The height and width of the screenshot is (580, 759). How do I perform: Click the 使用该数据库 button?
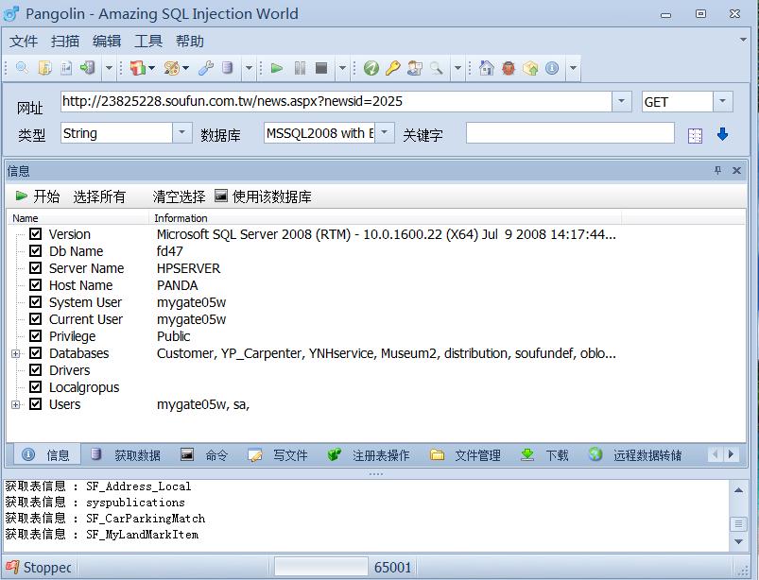pyautogui.click(x=263, y=196)
